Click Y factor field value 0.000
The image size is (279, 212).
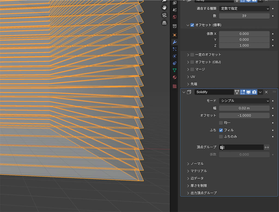244,40
